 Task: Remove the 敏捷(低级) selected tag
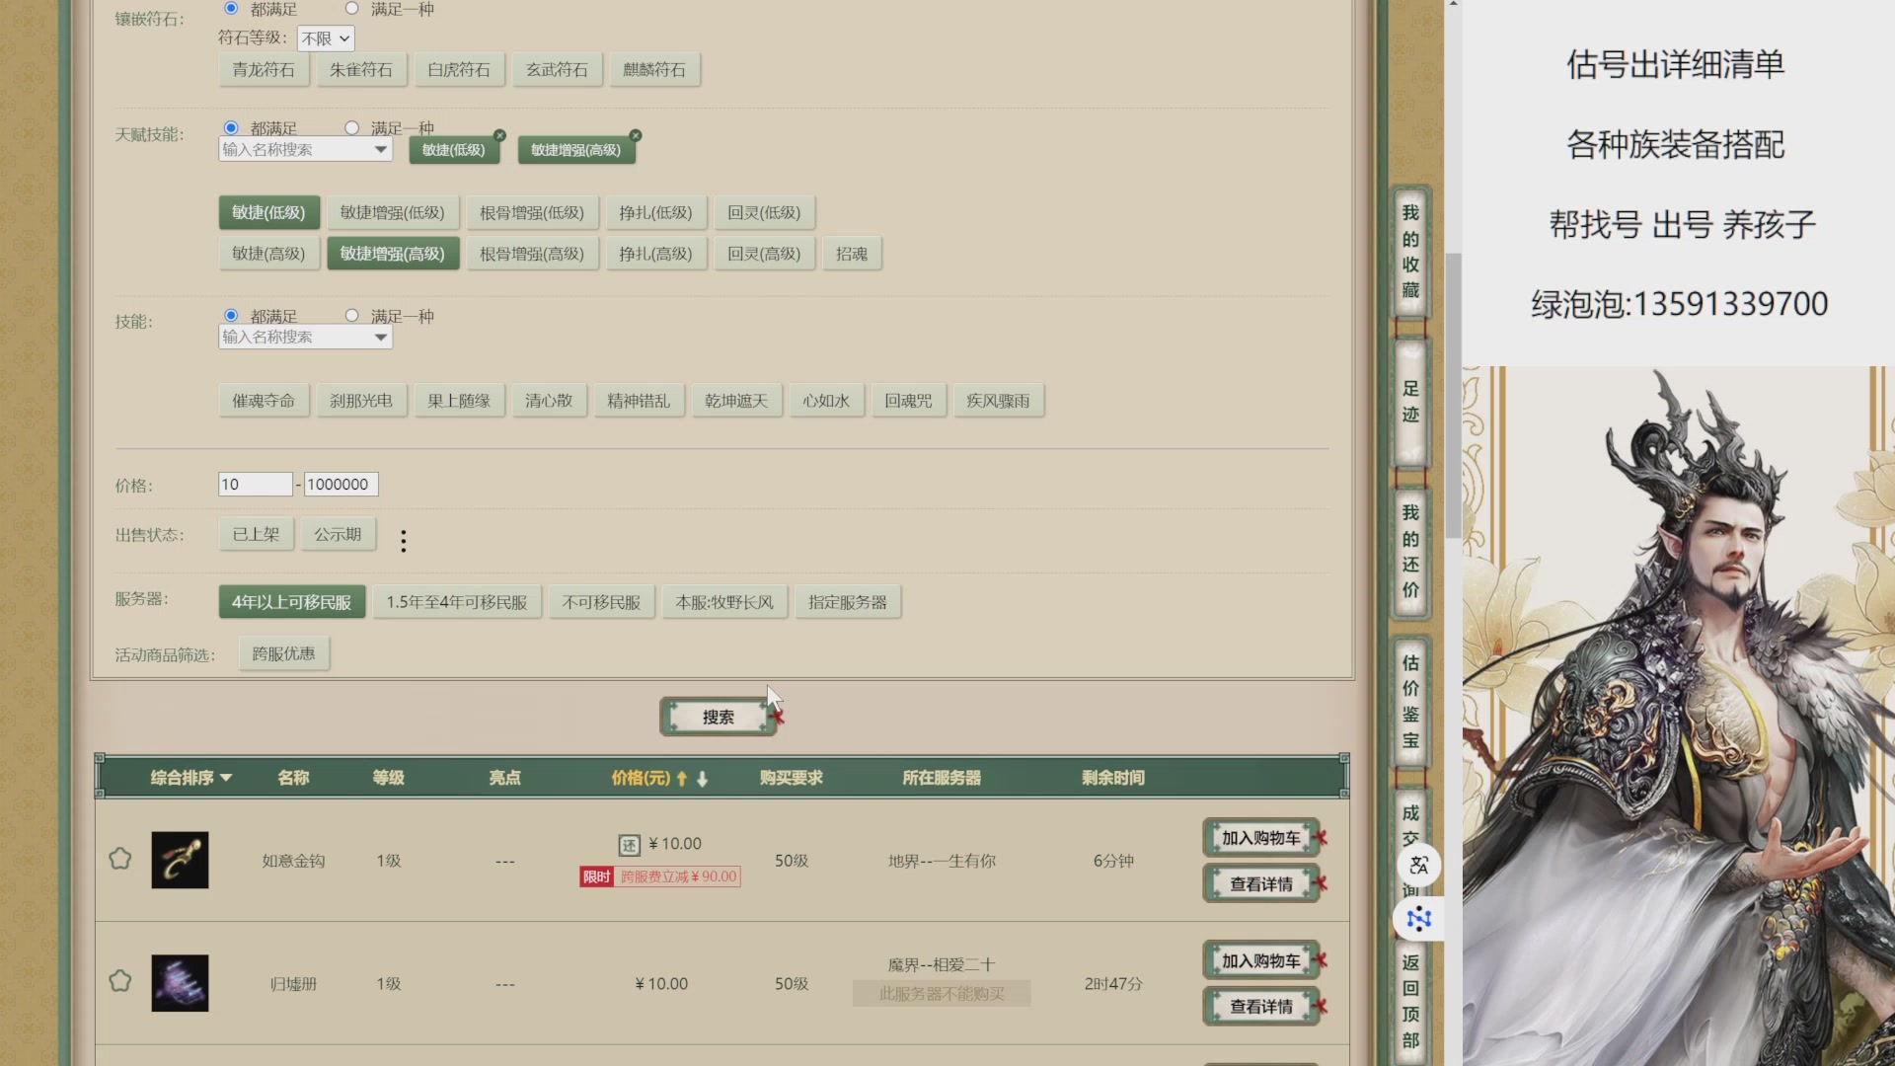pyautogui.click(x=499, y=135)
